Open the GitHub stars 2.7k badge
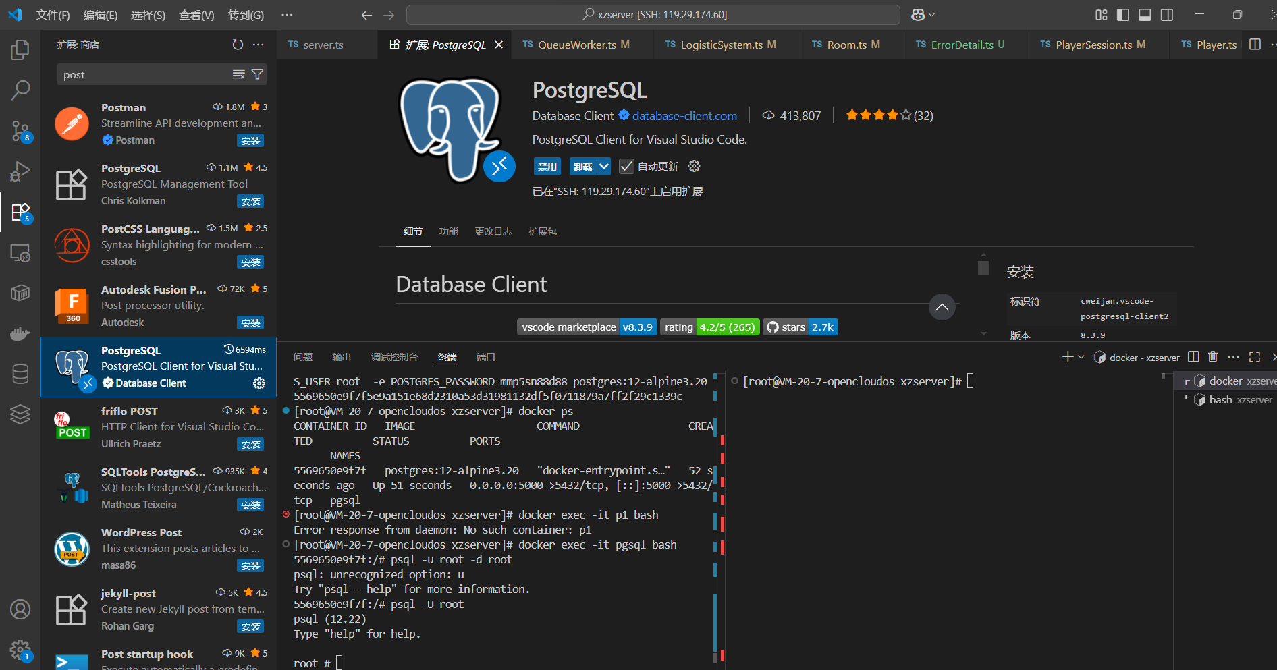This screenshot has height=670, width=1277. coord(800,327)
